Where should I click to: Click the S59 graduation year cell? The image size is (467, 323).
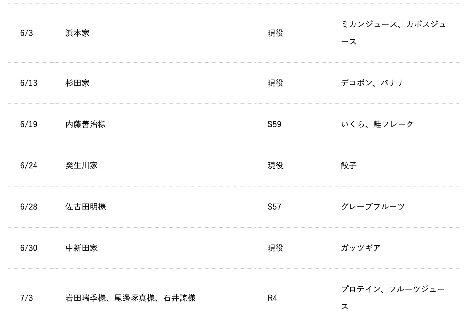pos(274,124)
